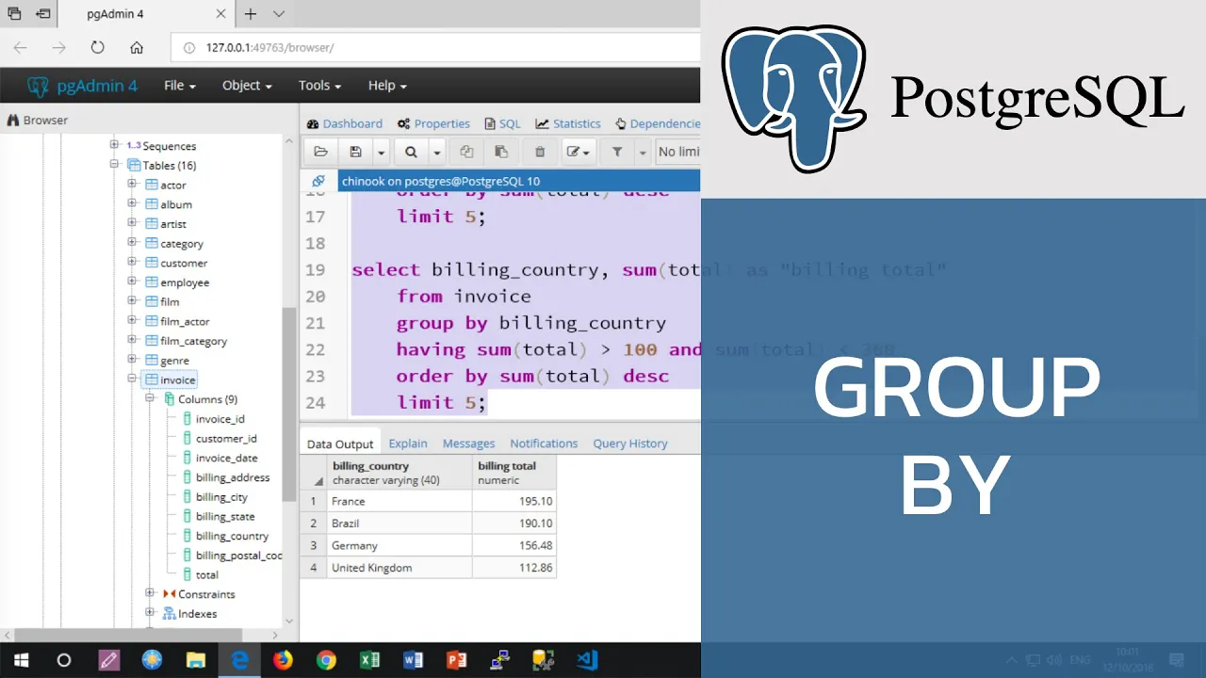The width and height of the screenshot is (1206, 678).
Task: Switch to the SQL tab
Action: (502, 123)
